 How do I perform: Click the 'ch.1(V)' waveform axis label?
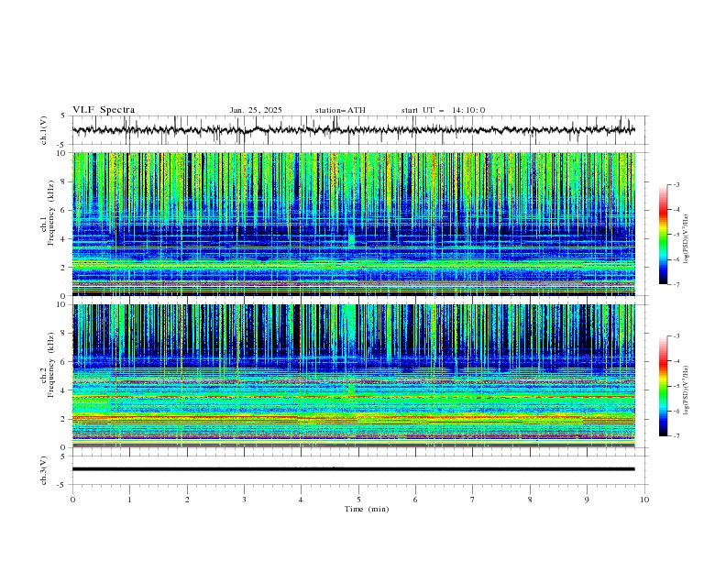(44, 130)
